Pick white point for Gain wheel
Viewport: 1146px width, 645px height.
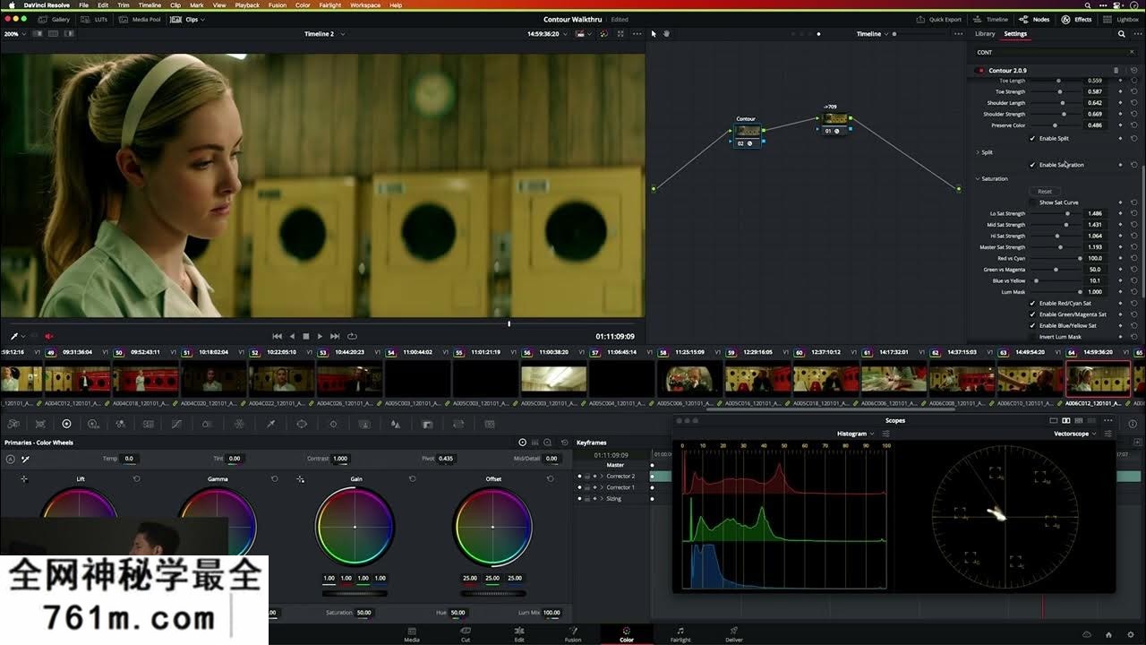[x=300, y=479]
